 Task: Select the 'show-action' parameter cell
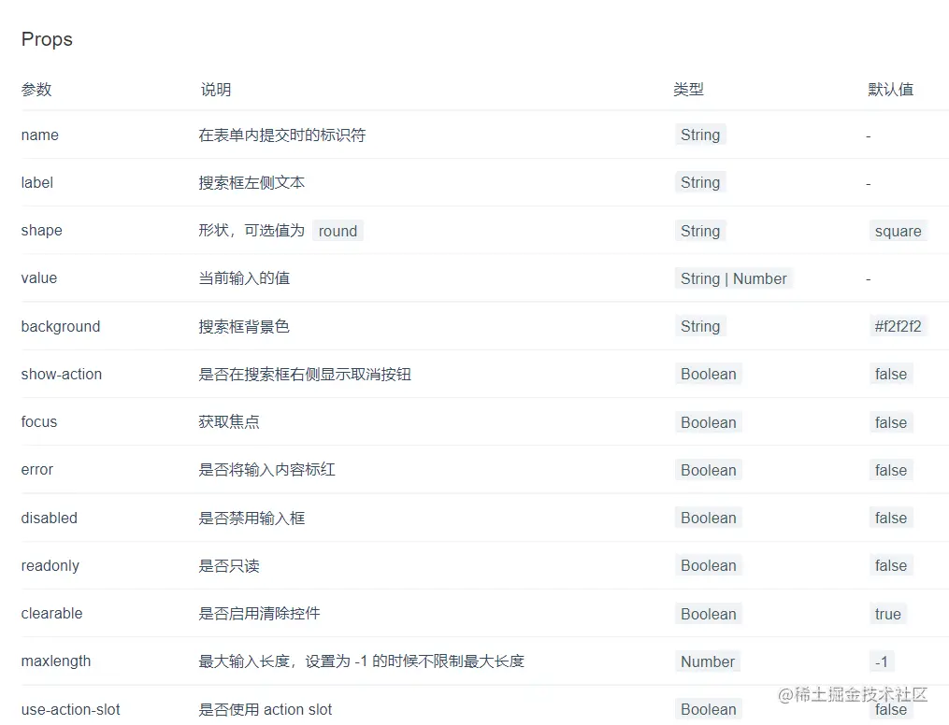tap(61, 375)
